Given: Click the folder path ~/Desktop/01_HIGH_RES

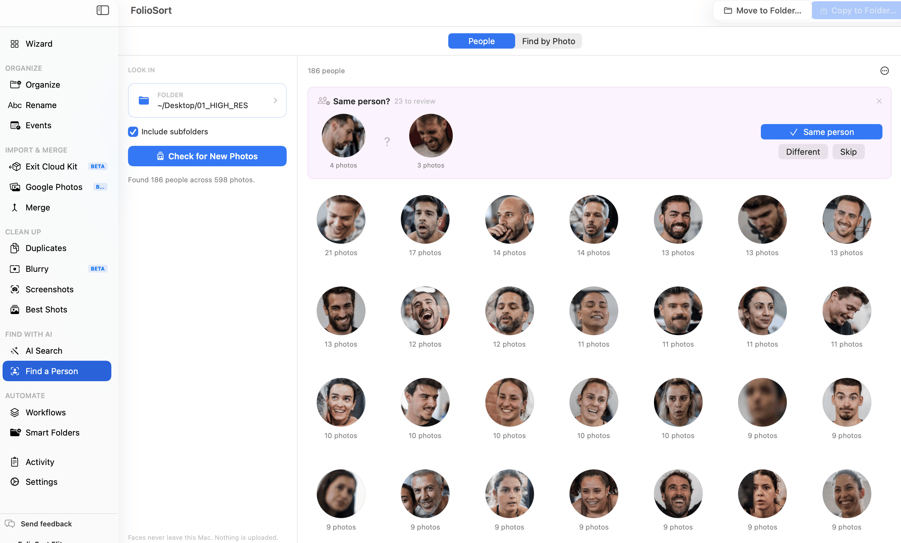Looking at the screenshot, I should coord(203,106).
